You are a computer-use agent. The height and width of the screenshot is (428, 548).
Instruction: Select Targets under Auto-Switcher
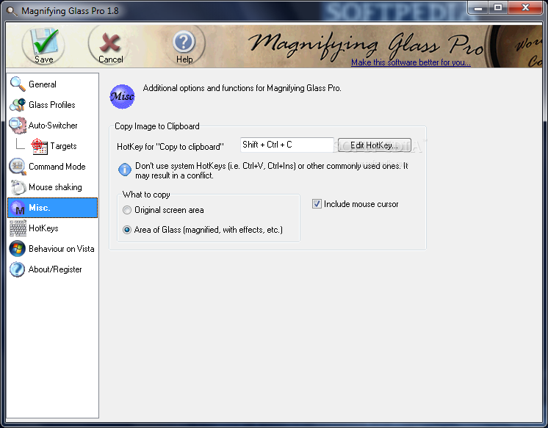point(53,146)
